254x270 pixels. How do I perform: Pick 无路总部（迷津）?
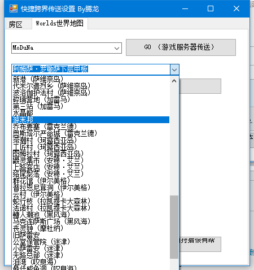(x=90, y=255)
